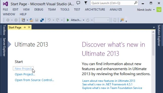The height and width of the screenshot is (93, 163).
Task: Open the Navigate Backward history dropdown
Action: [x=12, y=20]
